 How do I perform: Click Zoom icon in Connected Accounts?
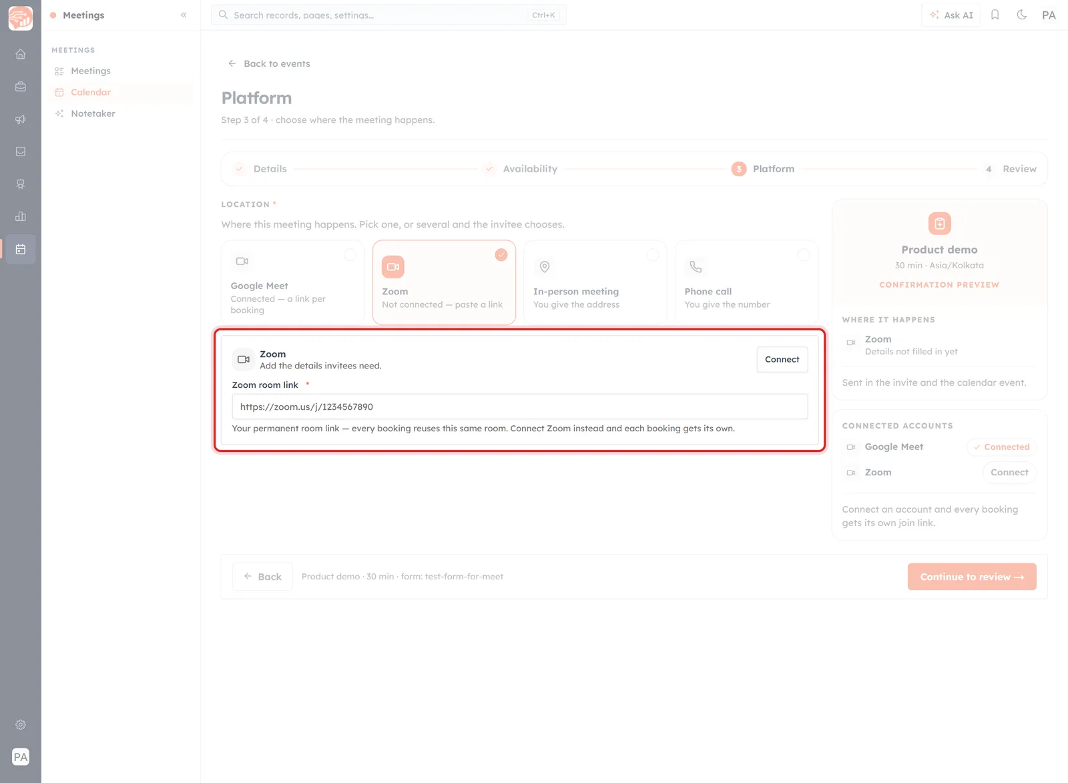pos(851,473)
